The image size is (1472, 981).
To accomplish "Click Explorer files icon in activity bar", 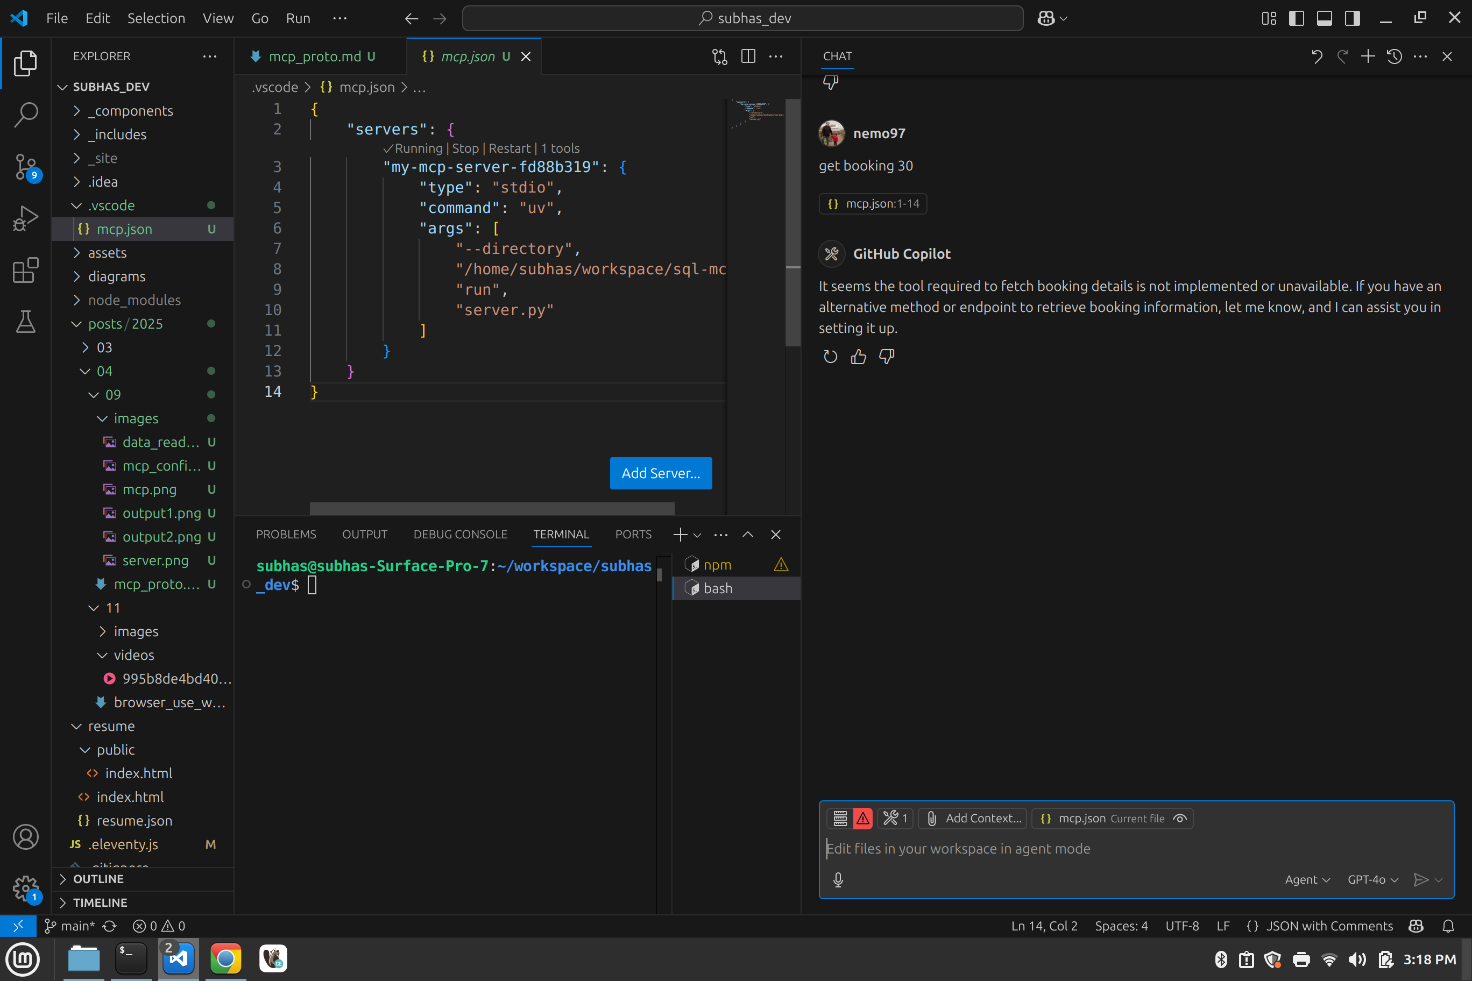I will click(x=26, y=62).
